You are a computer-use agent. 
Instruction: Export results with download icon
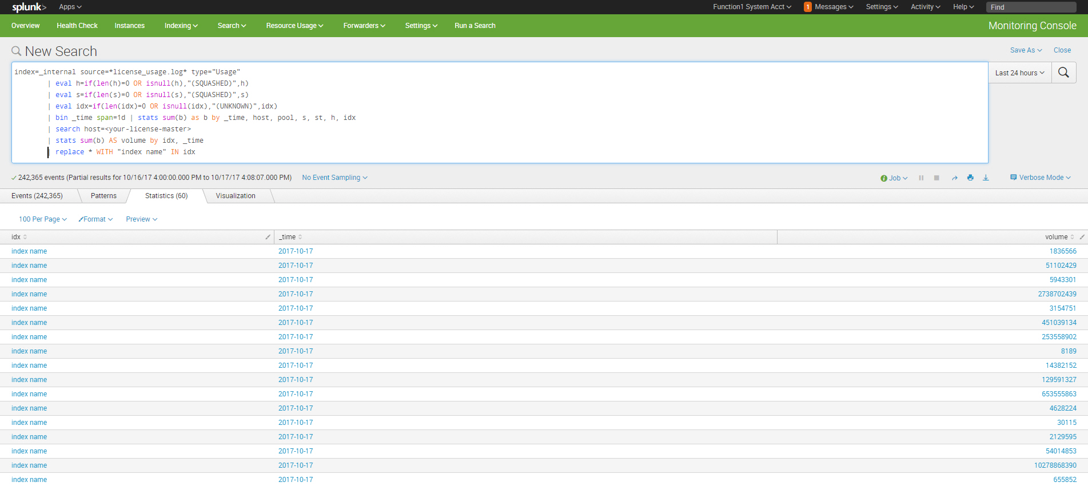click(x=986, y=178)
